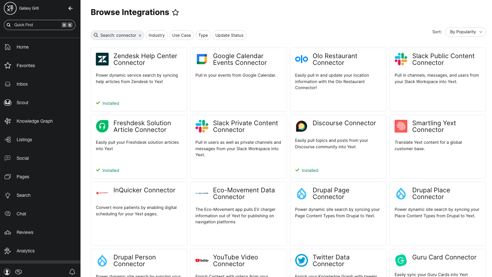The image size is (492, 277).
Task: Click the Galaxy Grill account name
Action: 29,8
